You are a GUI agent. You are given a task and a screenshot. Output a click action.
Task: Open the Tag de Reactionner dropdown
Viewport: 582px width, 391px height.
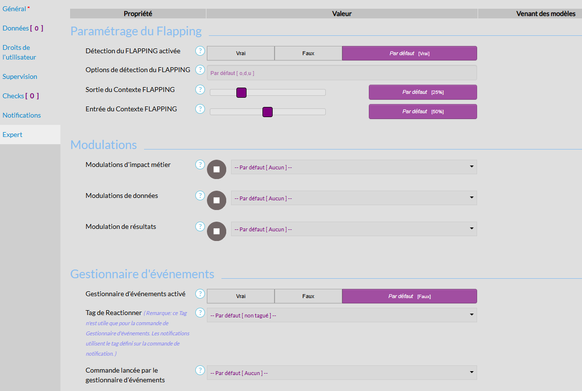tap(341, 316)
